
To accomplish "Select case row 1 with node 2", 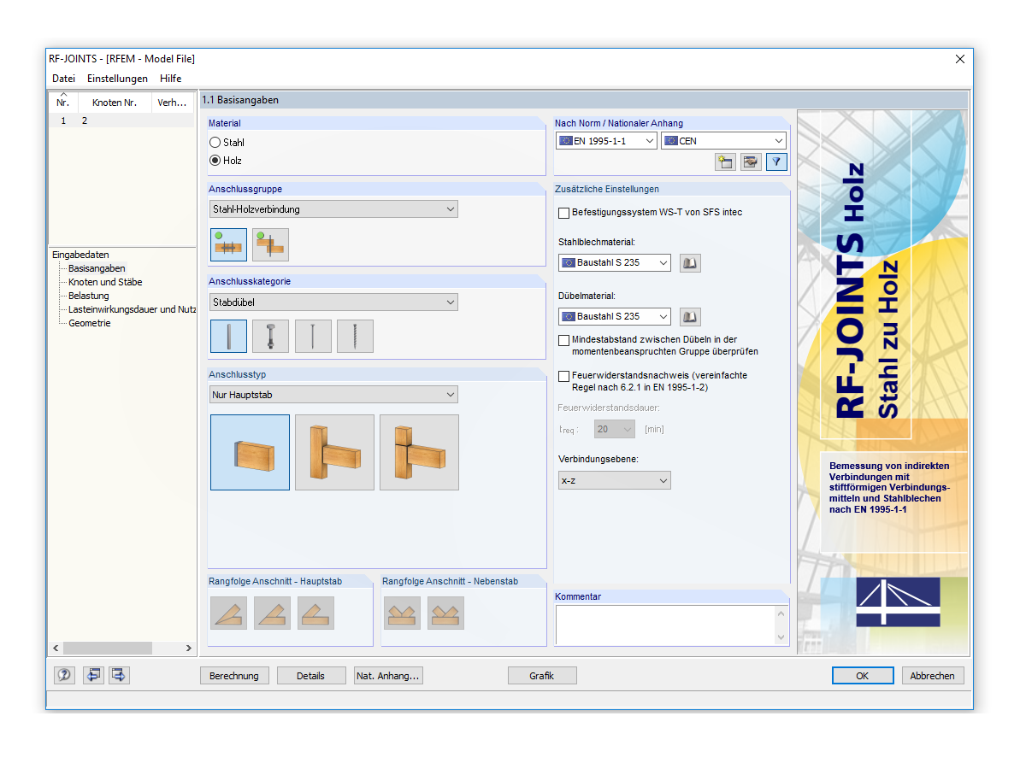I will coord(121,120).
